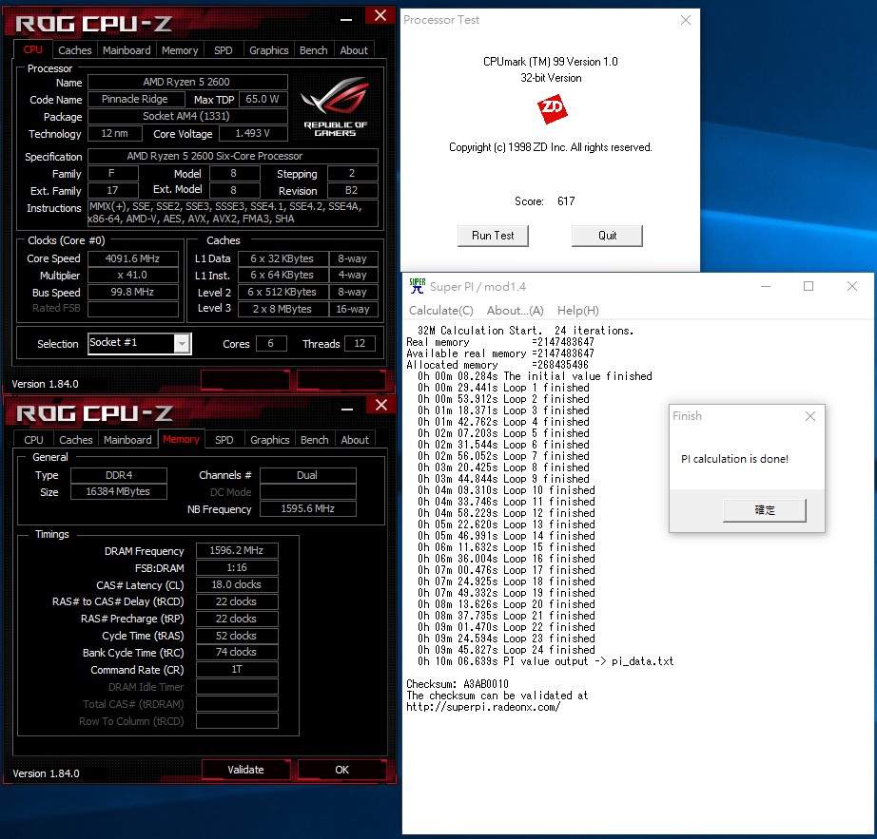877x839 pixels.
Task: Confirm the PI calculation done dialog
Action: (x=765, y=510)
